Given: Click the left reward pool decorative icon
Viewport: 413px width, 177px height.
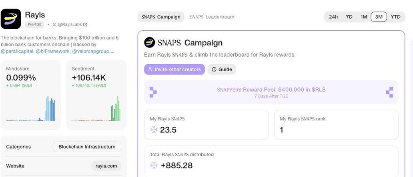Looking at the screenshot, I should coord(153,92).
